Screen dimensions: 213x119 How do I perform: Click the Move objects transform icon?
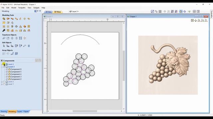pos(4,38)
